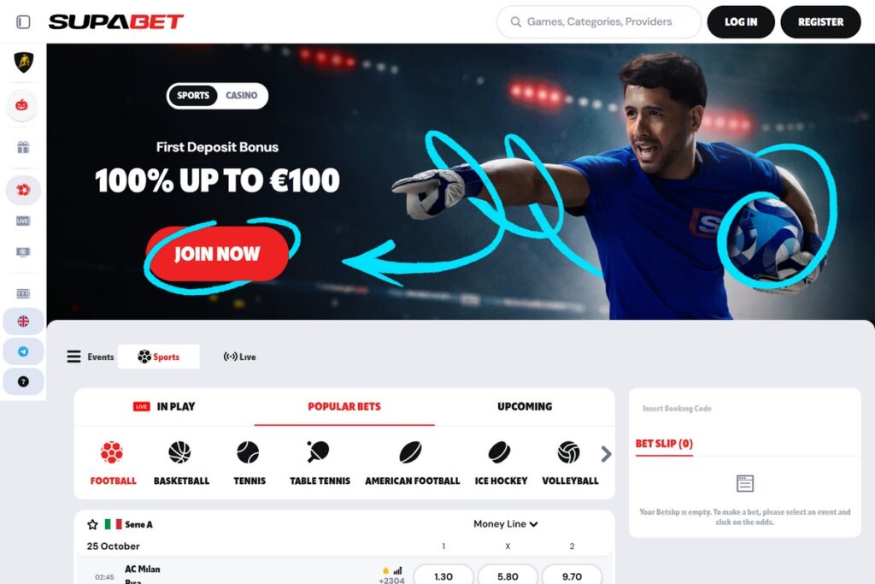Screen dimensions: 875x584
Task: Switch to the Upcoming tab
Action: (x=525, y=406)
